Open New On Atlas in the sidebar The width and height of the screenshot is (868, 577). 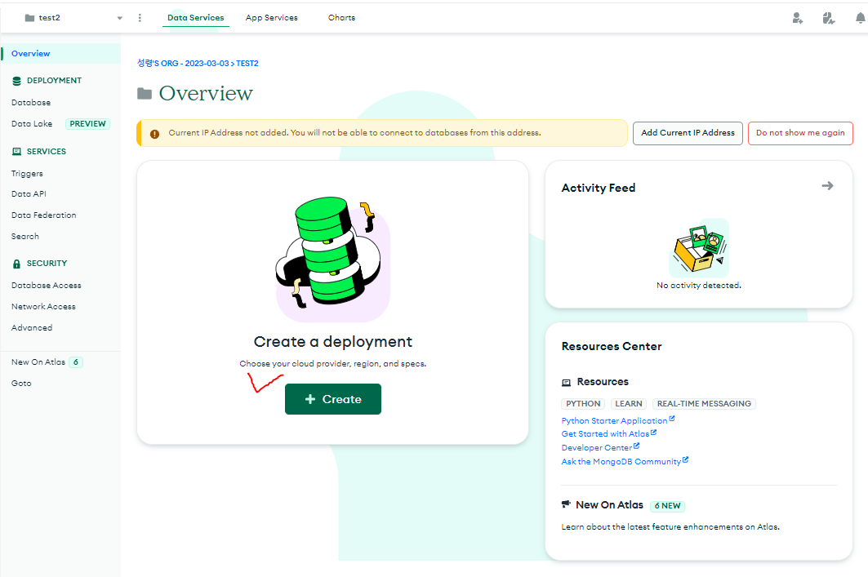point(38,362)
